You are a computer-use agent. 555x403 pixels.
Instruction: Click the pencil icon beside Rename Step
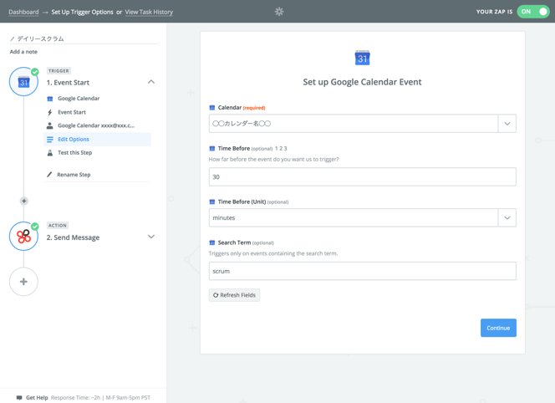(49, 175)
